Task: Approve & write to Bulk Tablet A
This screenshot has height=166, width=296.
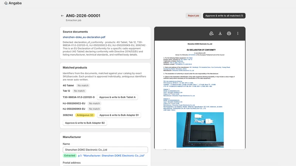Action: click(117, 97)
